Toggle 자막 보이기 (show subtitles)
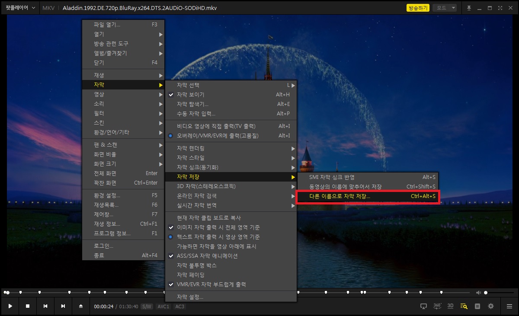 click(x=231, y=95)
